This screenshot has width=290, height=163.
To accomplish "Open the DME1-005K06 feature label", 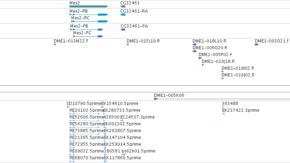I will click(169, 95).
